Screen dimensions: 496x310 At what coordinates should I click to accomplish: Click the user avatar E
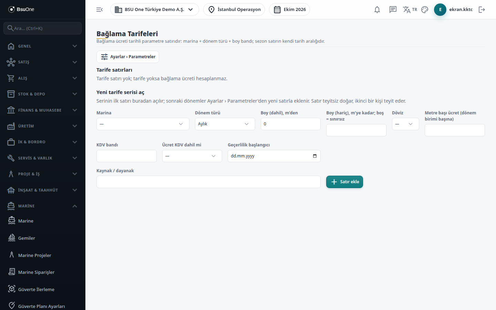tap(440, 10)
